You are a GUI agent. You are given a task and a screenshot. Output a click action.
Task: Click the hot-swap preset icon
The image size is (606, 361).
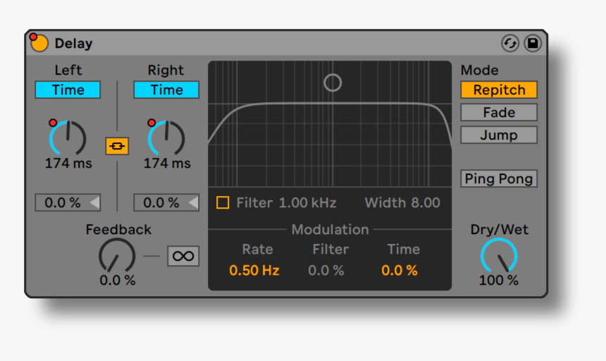pyautogui.click(x=510, y=43)
